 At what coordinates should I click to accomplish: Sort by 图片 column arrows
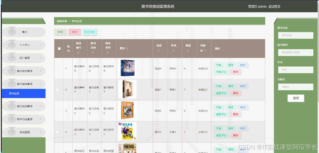pyautogui.click(x=127, y=48)
